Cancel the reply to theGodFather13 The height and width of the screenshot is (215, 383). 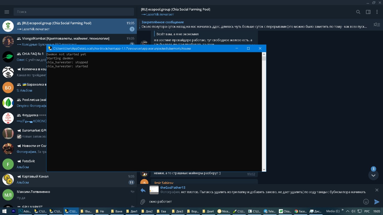(x=377, y=190)
